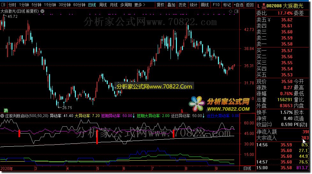Viewport: 312px width, 174px height.
Task: Click the red $ marker on chart
Action: [182, 111]
